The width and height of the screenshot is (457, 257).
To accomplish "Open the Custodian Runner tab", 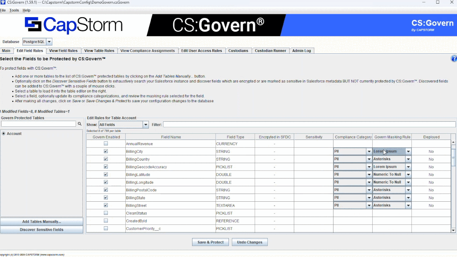I will 270,51.
